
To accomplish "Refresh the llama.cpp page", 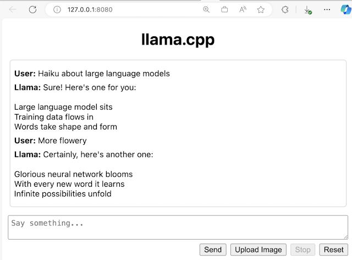I will [x=32, y=9].
